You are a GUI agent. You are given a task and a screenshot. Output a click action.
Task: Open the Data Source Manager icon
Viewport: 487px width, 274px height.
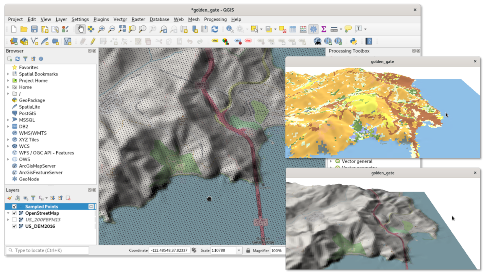tap(14, 41)
